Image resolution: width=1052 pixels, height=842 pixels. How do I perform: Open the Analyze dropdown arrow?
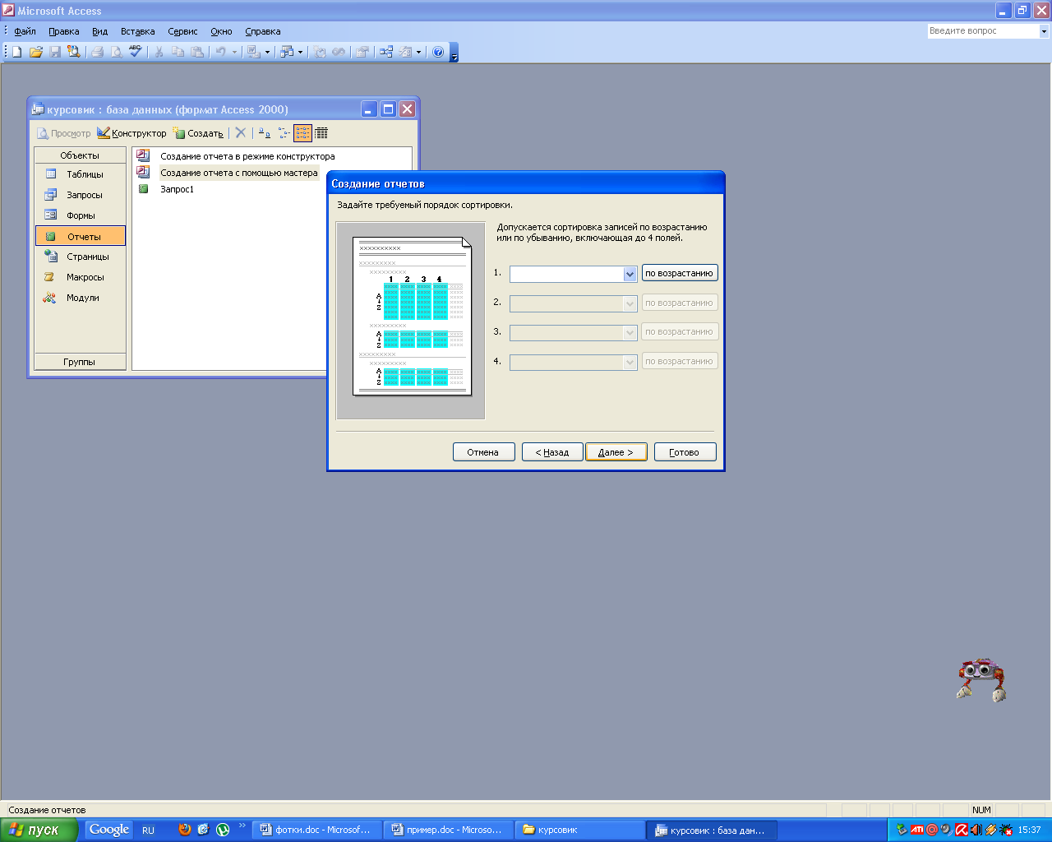pos(300,52)
